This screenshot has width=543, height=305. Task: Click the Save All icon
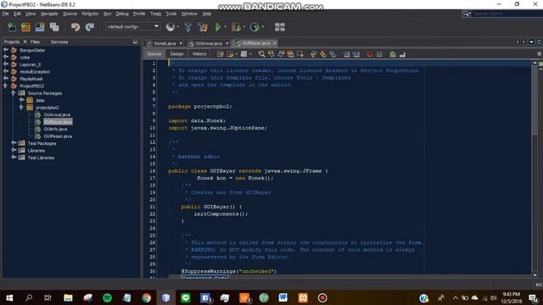click(54, 27)
